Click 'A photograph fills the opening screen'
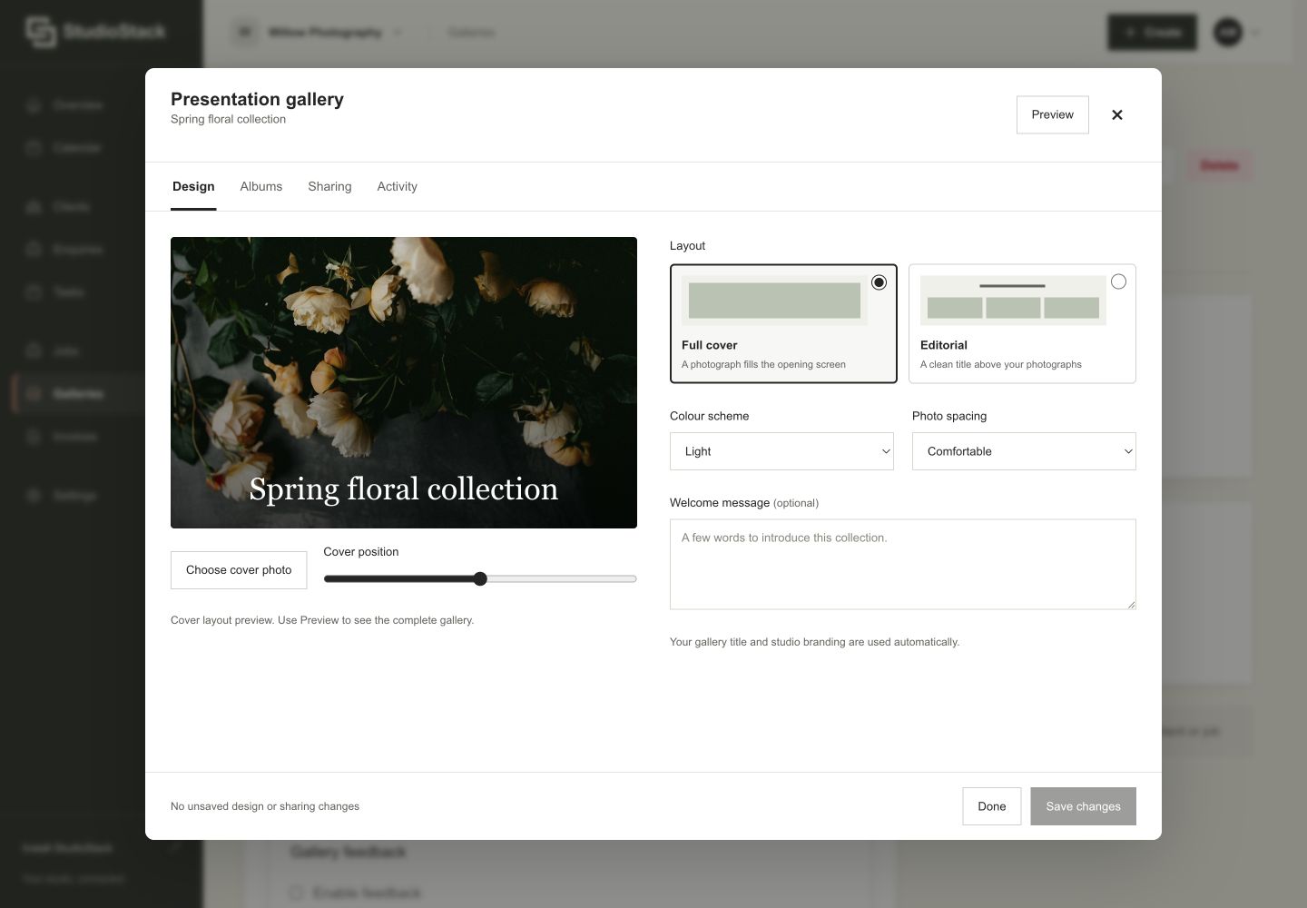 coord(763,364)
